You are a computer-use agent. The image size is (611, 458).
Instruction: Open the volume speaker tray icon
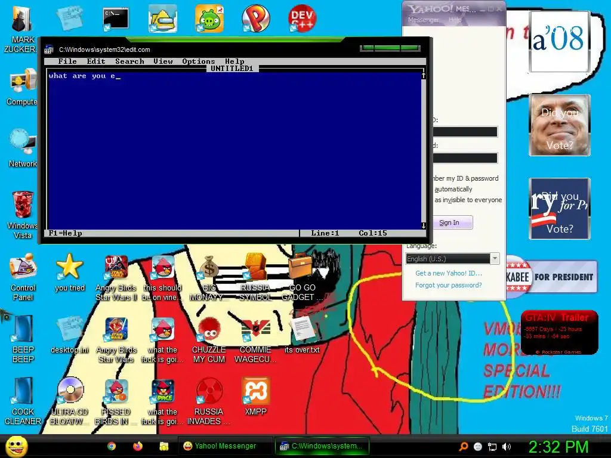coord(507,447)
